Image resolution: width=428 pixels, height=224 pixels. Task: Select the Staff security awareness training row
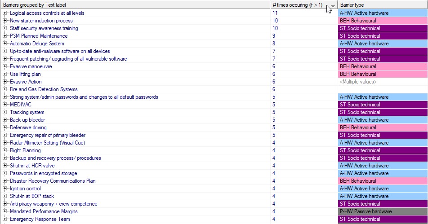(44, 28)
